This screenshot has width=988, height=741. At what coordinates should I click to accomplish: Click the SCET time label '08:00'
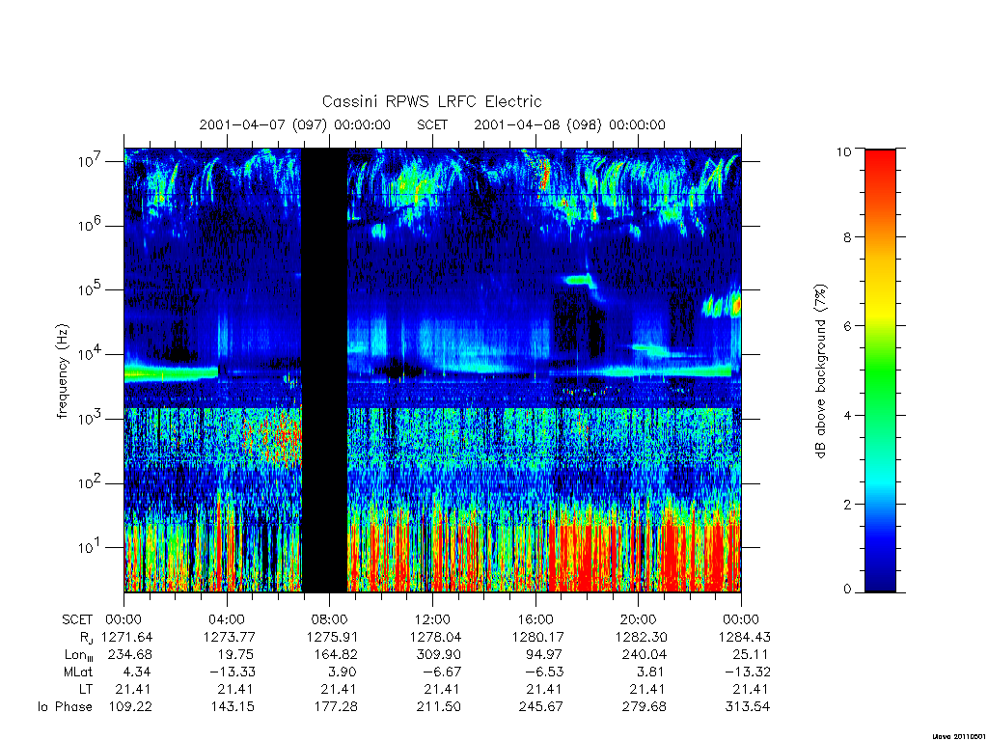[330, 619]
